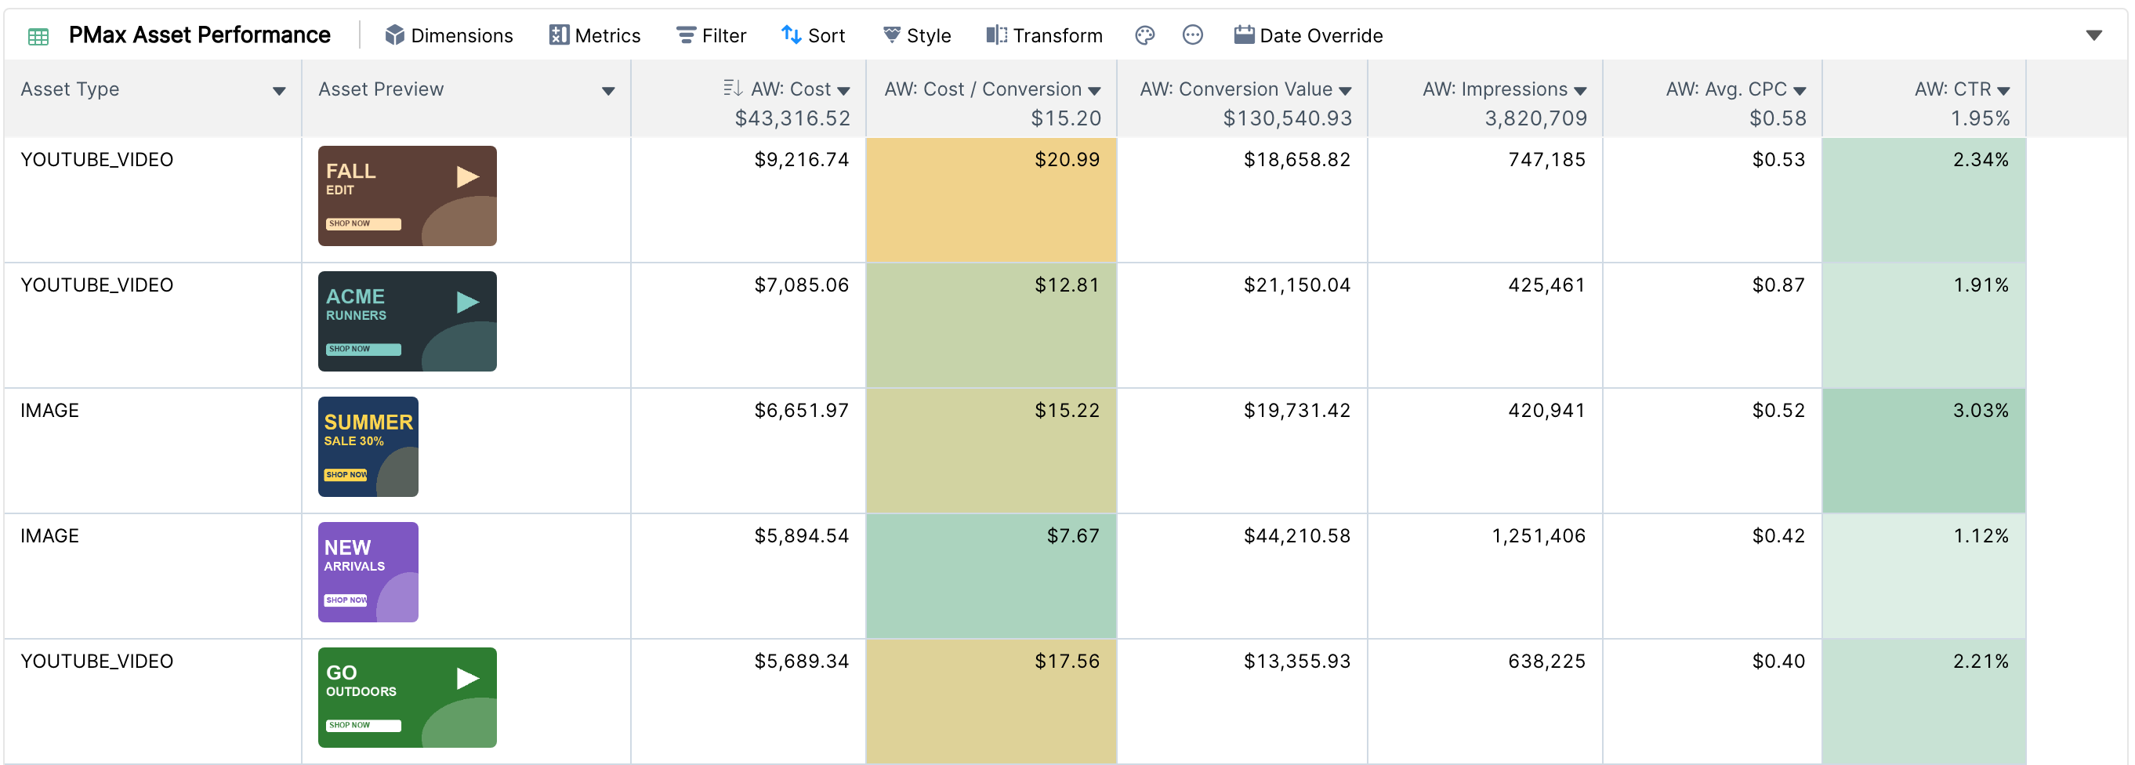The height and width of the screenshot is (765, 2135).
Task: Click the color palette icon
Action: point(1144,34)
